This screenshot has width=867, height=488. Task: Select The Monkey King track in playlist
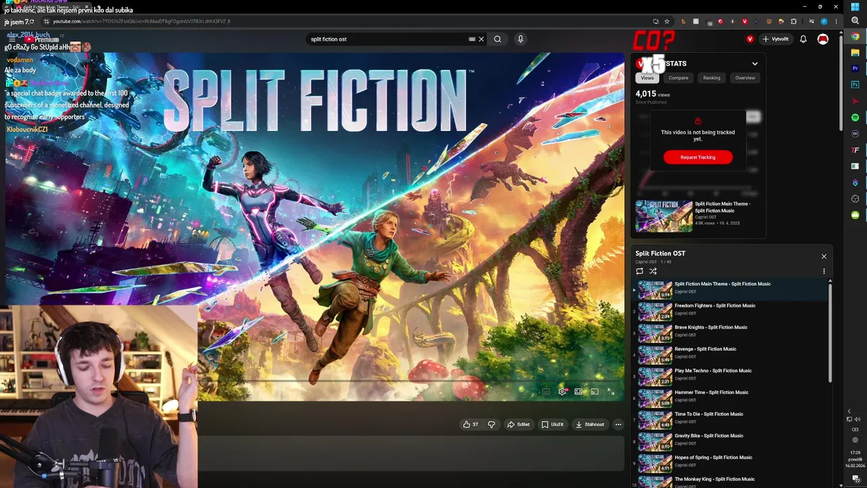(x=732, y=481)
